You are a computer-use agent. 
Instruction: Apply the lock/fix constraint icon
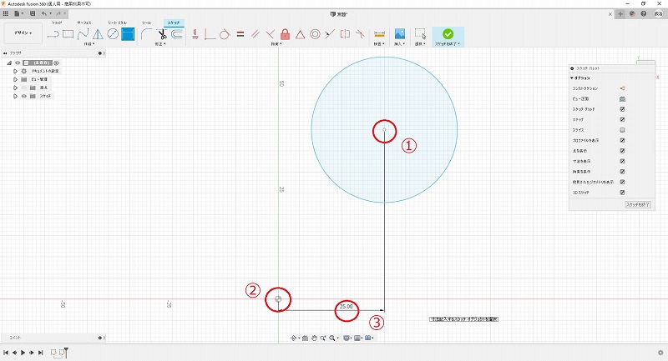285,34
